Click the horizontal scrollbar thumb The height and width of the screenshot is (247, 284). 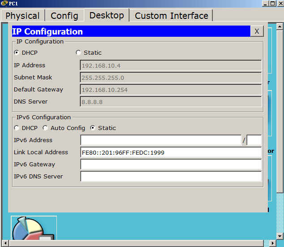(x=136, y=243)
